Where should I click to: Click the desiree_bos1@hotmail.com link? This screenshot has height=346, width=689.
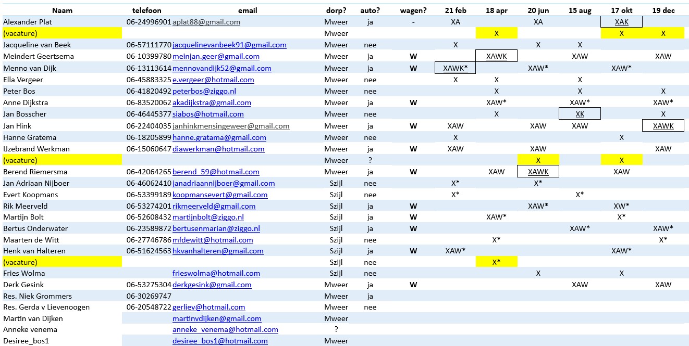(x=220, y=341)
